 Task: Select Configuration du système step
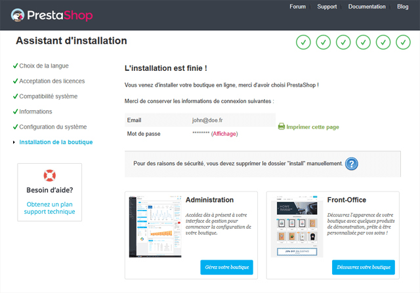pos(53,127)
